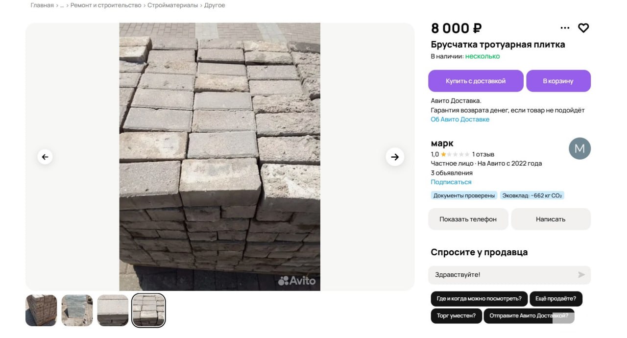
Task: Go to next photo with right arrow
Action: click(395, 157)
